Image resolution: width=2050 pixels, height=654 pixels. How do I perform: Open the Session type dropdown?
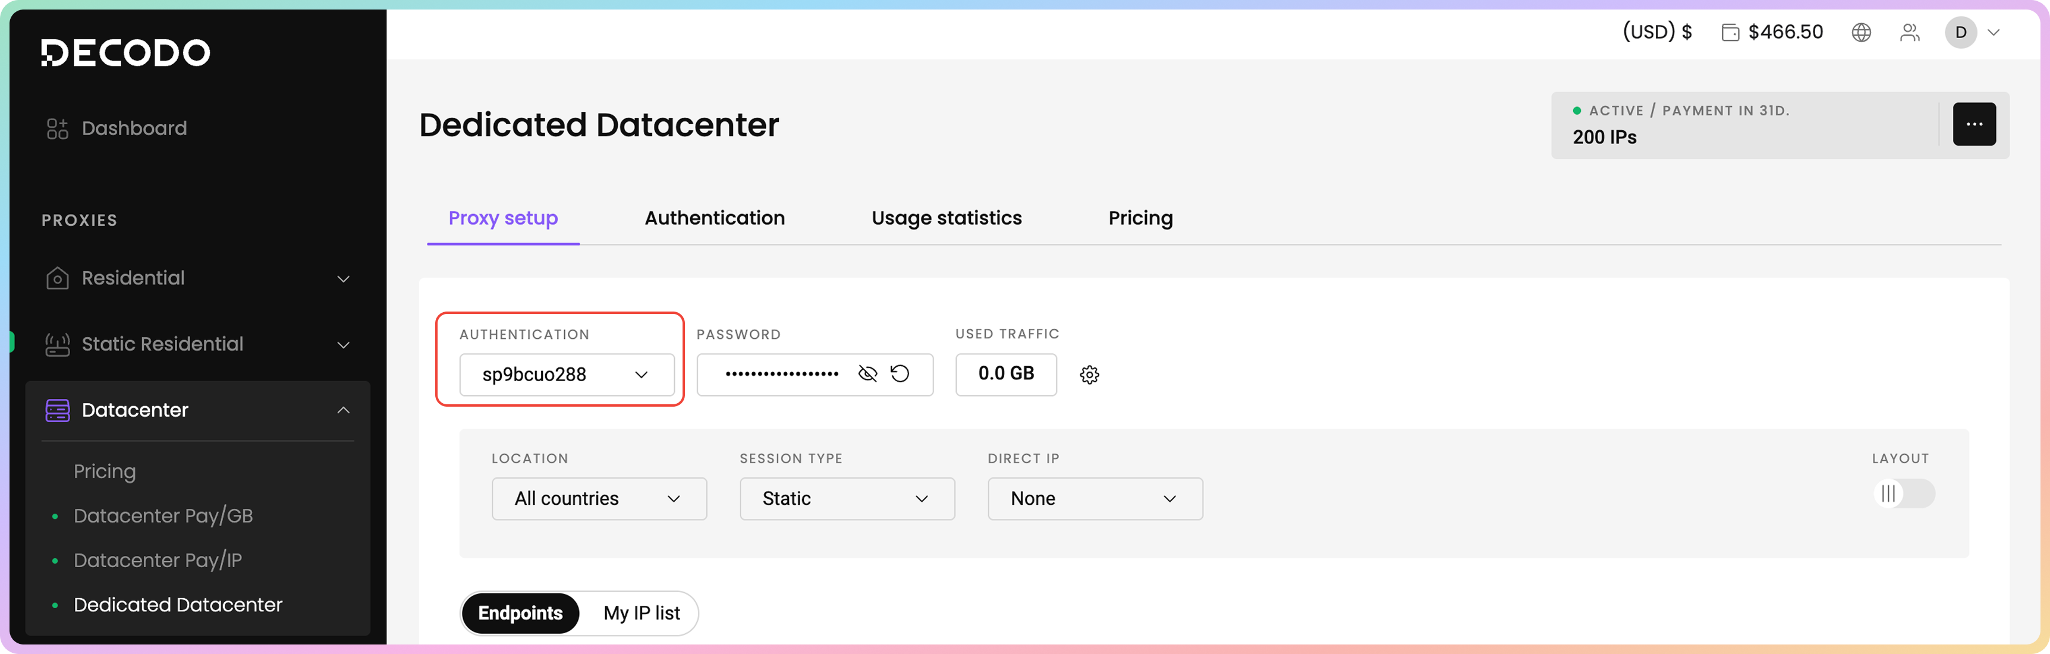point(847,499)
